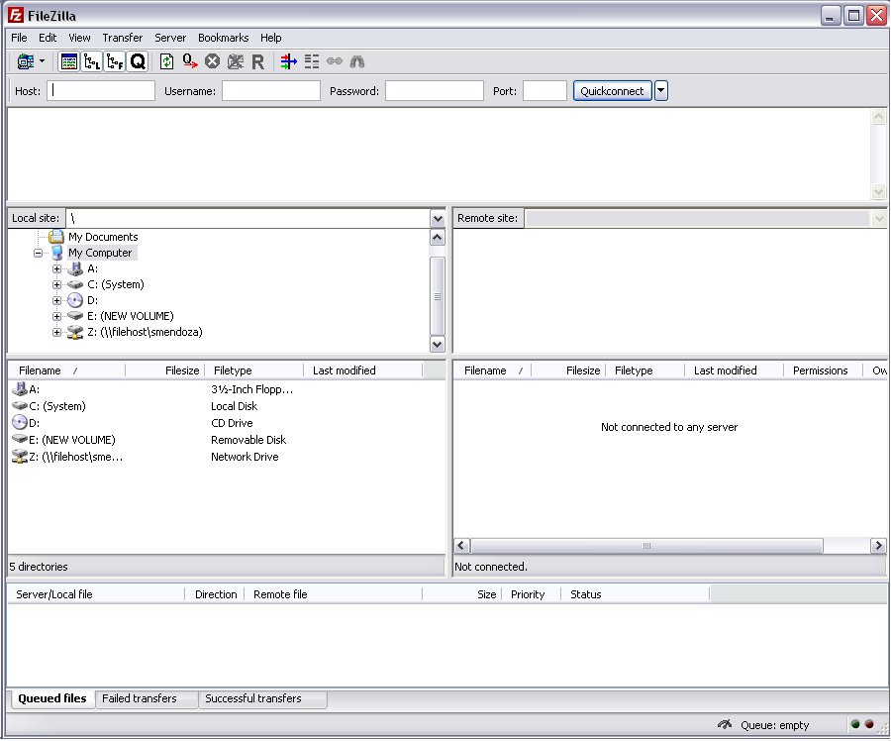Toggle transfer queue display icon

click(x=138, y=61)
